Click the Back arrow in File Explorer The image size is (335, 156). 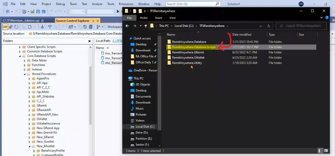(127, 26)
